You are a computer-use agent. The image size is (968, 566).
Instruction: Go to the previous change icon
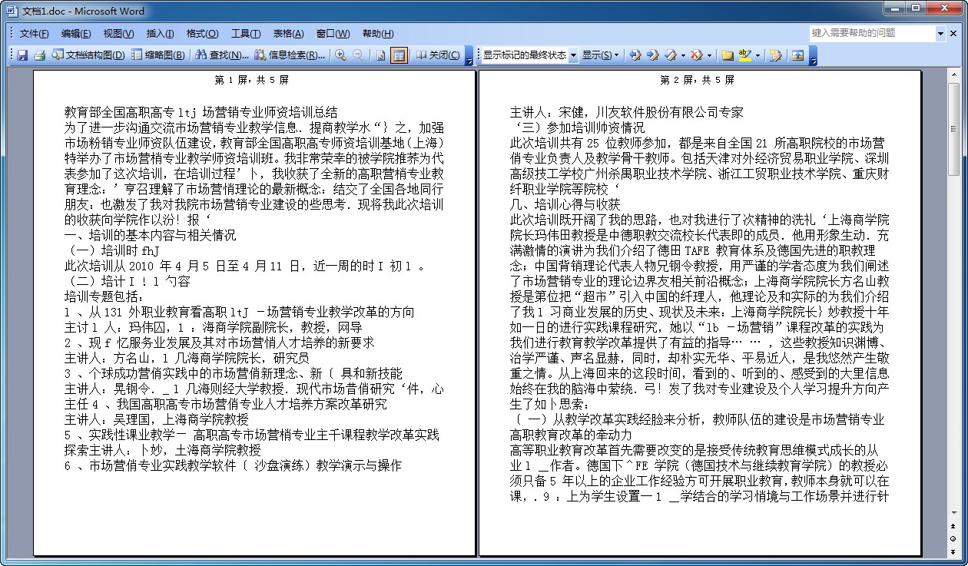(x=635, y=55)
